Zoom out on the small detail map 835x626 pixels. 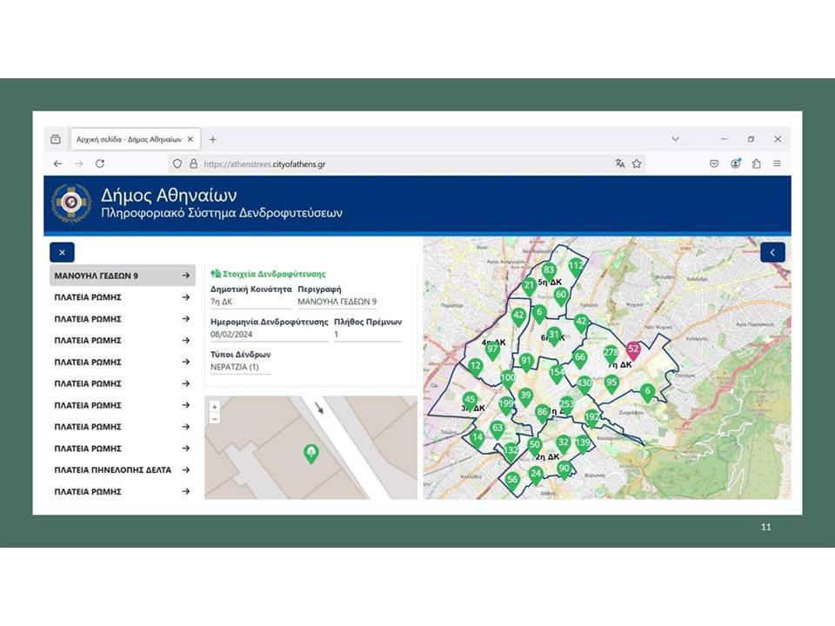(215, 419)
